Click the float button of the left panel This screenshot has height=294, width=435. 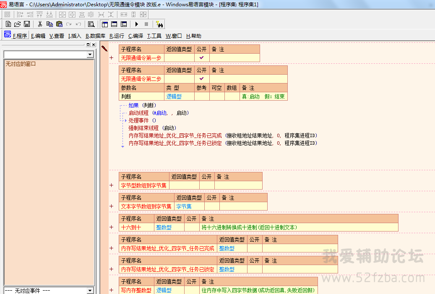coord(88,44)
